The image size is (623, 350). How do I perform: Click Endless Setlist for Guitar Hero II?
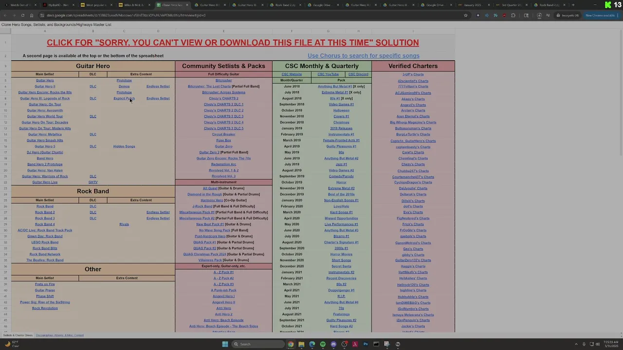[x=158, y=87]
